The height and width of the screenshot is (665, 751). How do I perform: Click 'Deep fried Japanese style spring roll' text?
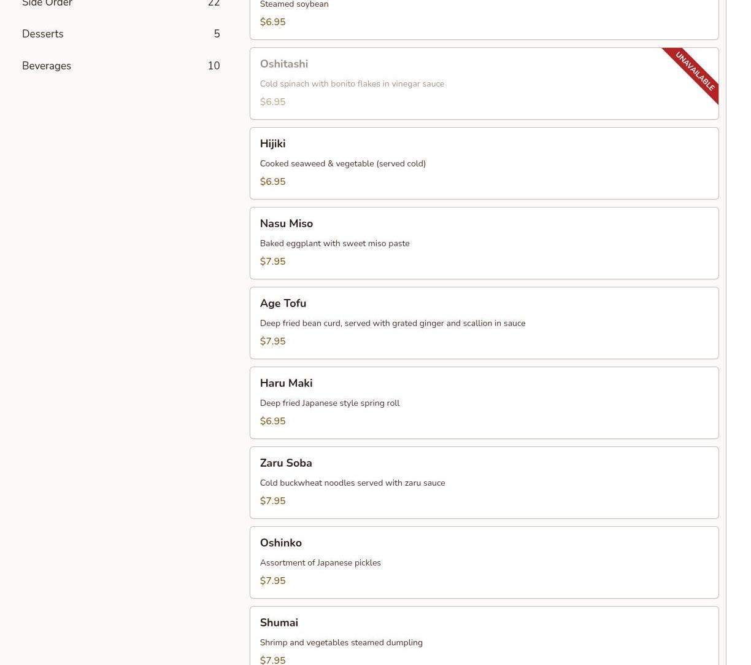click(329, 403)
